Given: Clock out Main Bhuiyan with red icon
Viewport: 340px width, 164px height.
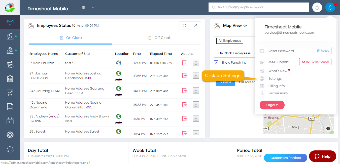Looking at the screenshot, I should (184, 63).
